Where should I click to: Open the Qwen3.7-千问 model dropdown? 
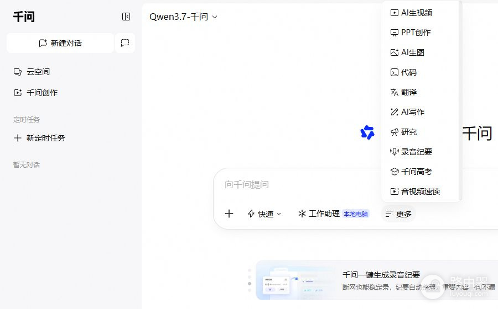click(x=183, y=17)
